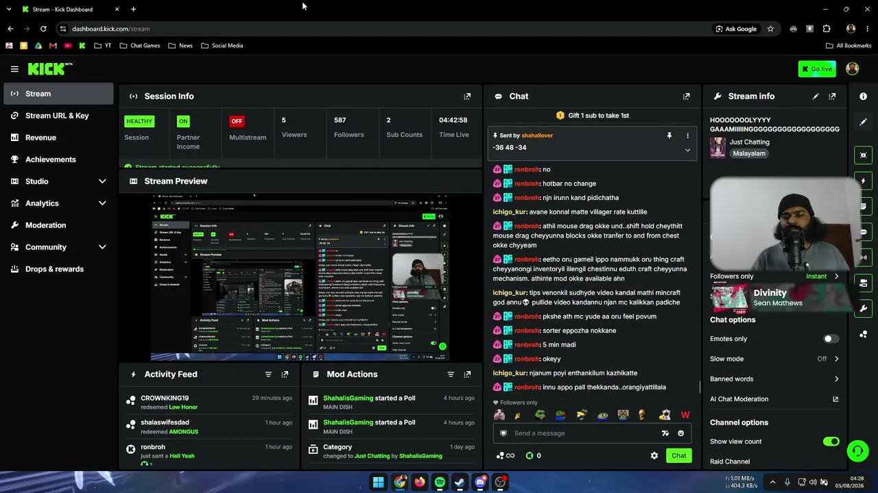Click the Stream Preview thumbnail

click(300, 277)
